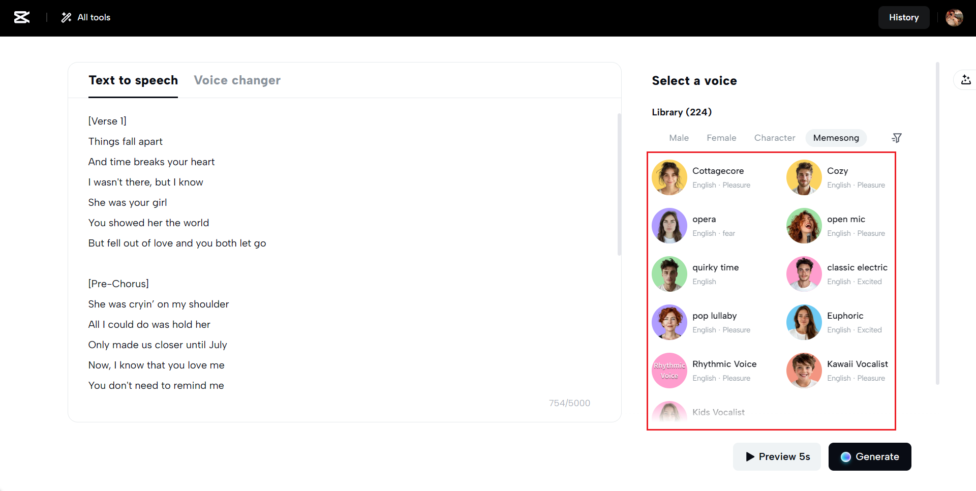976x491 pixels.
Task: Click the CapCut logo icon
Action: click(x=21, y=17)
